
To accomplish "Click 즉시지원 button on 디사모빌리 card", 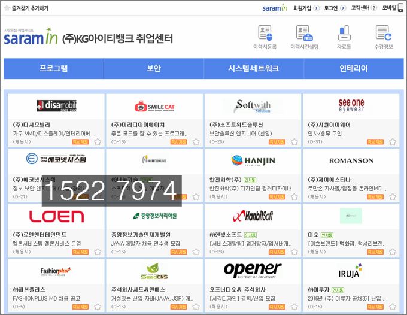I will tap(80, 142).
